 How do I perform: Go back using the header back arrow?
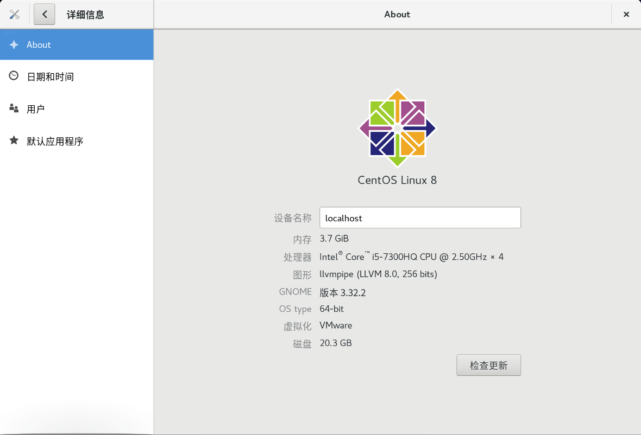pyautogui.click(x=45, y=14)
